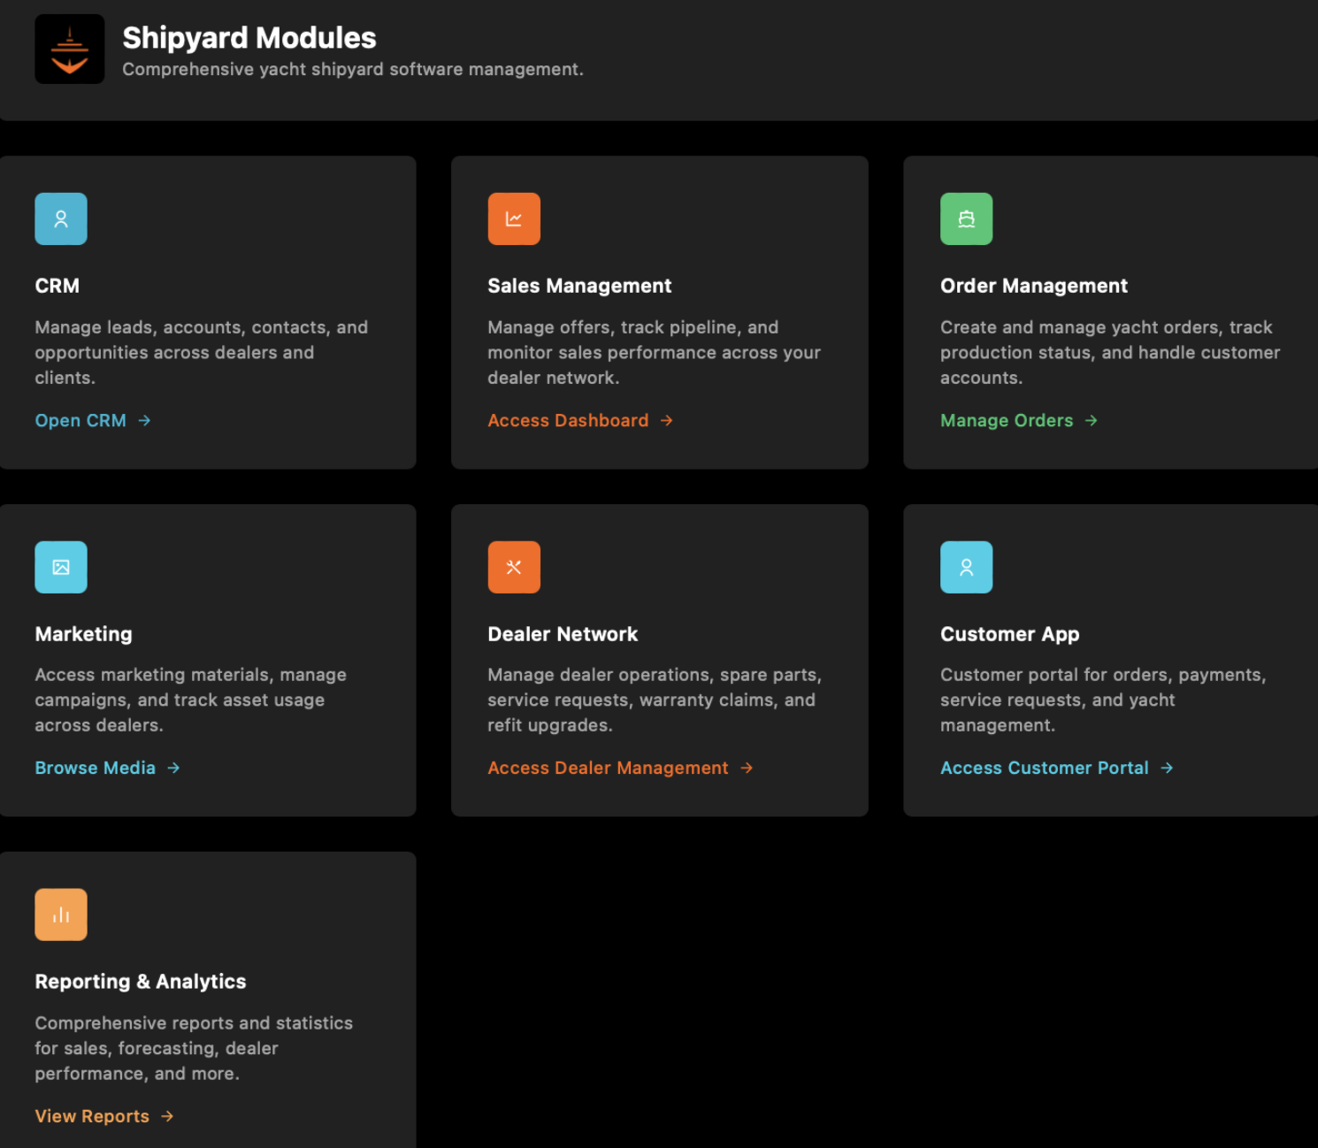The image size is (1318, 1148).
Task: Click the Customer App person icon
Action: (x=967, y=567)
